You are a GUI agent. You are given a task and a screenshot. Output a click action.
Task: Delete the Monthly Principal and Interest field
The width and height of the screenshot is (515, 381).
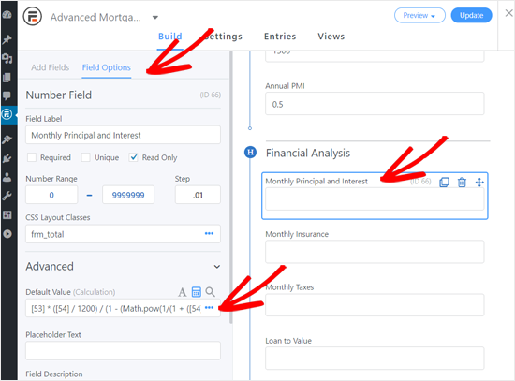[462, 182]
